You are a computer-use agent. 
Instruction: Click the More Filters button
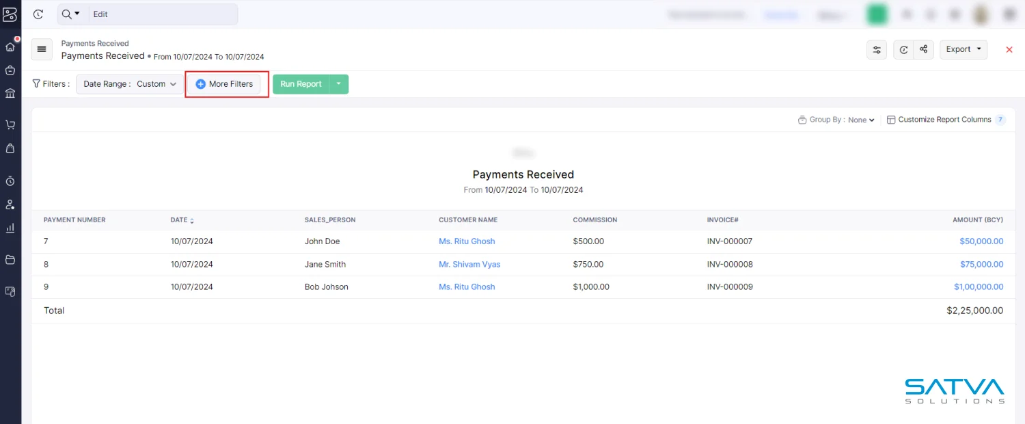[224, 84]
